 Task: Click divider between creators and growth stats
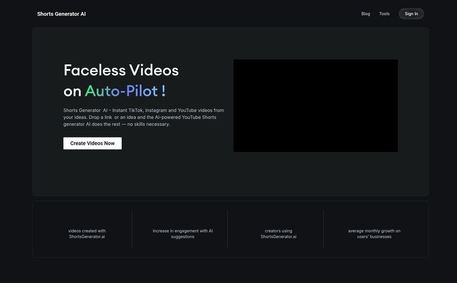324,229
